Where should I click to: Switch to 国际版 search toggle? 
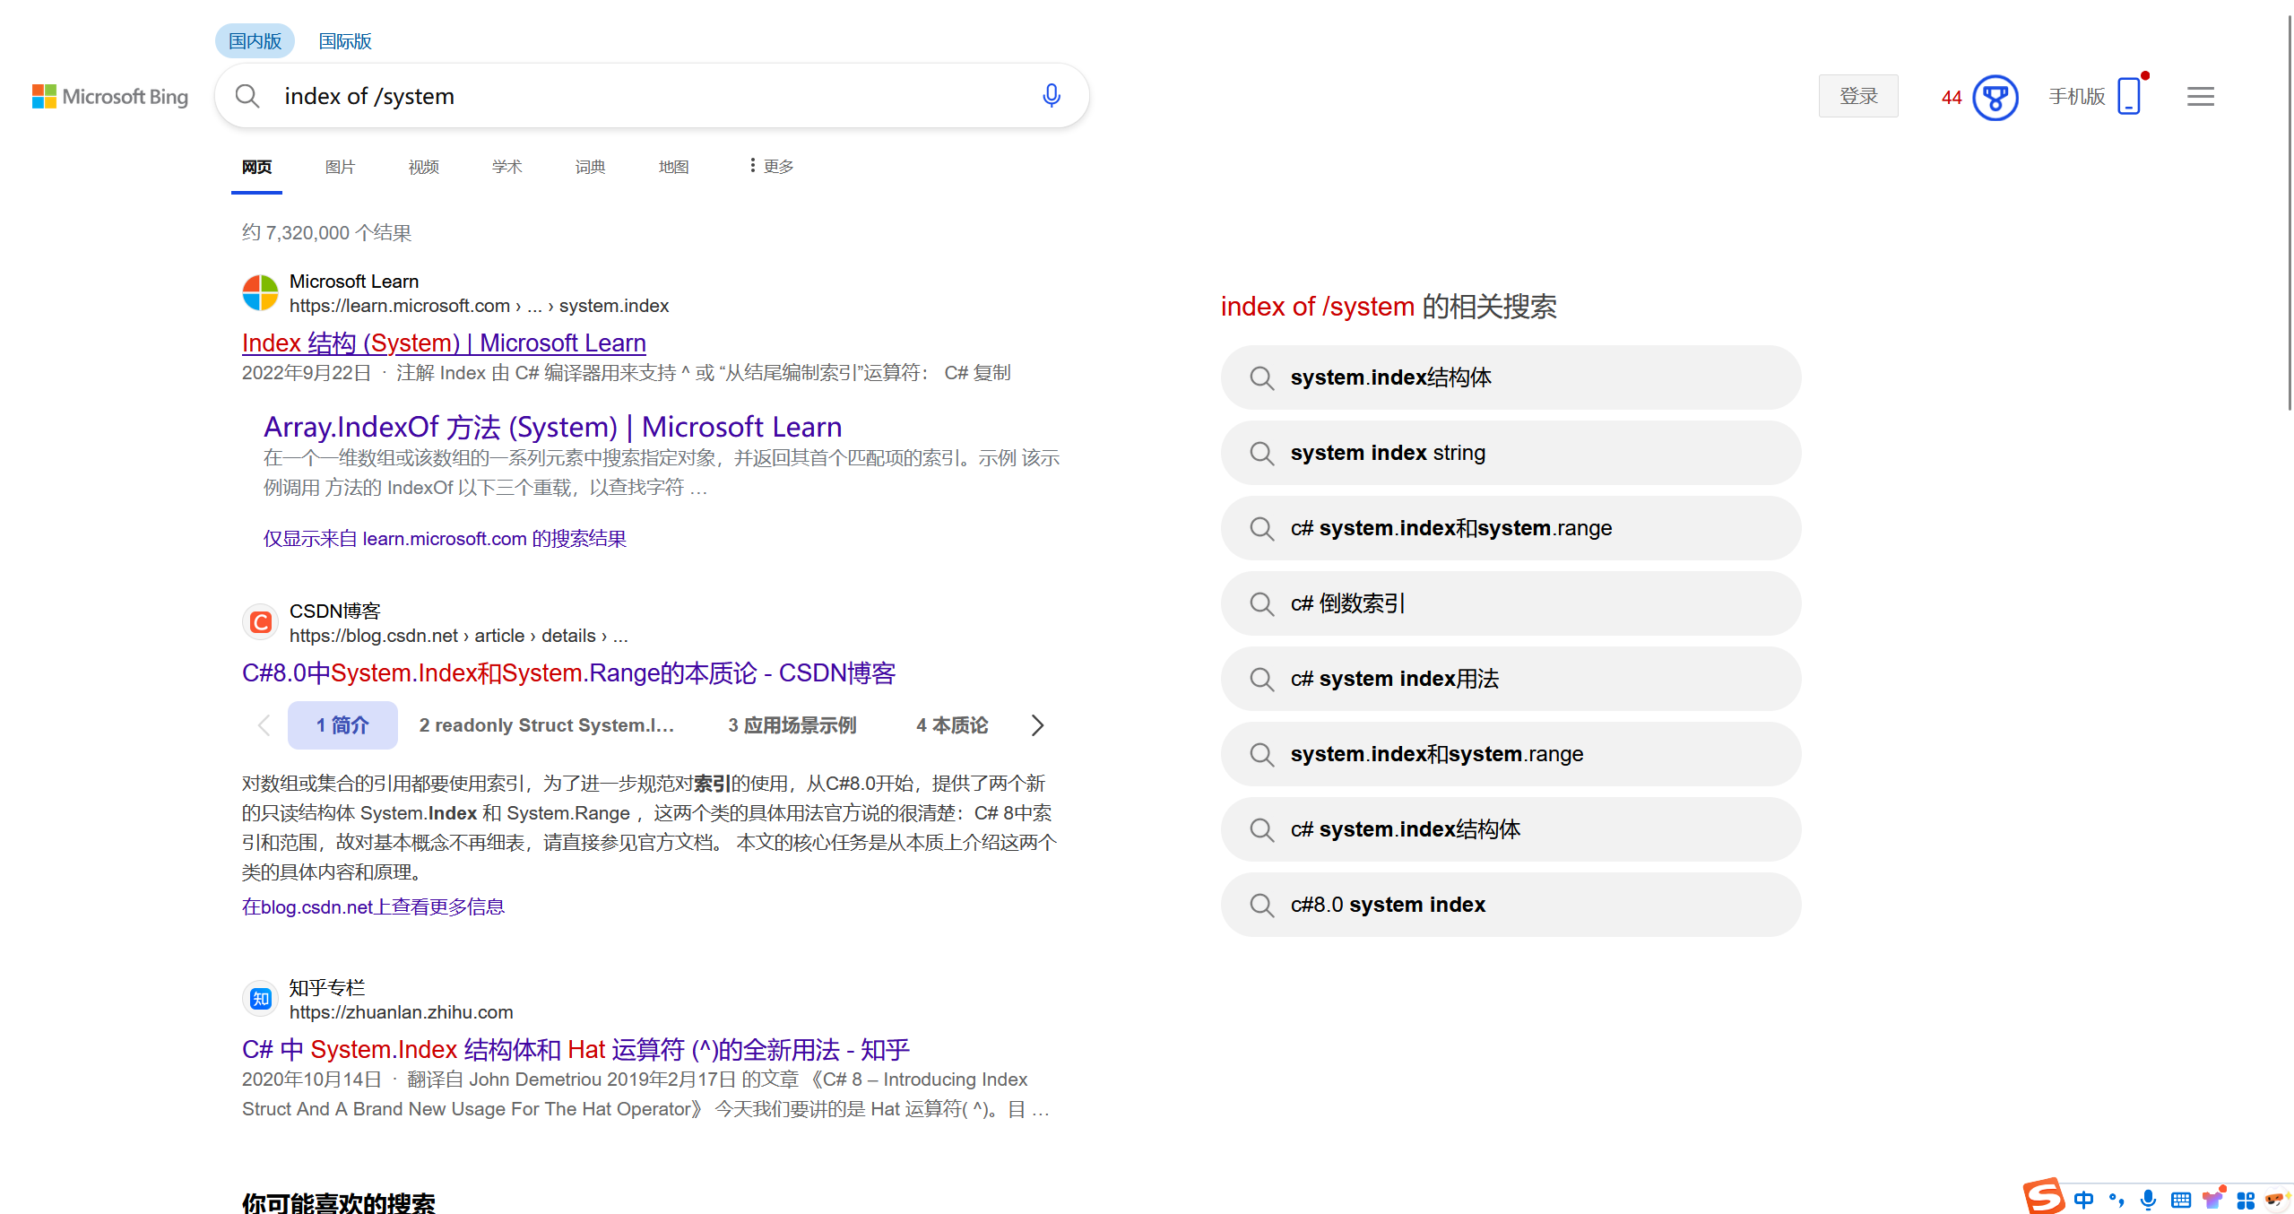click(x=345, y=41)
